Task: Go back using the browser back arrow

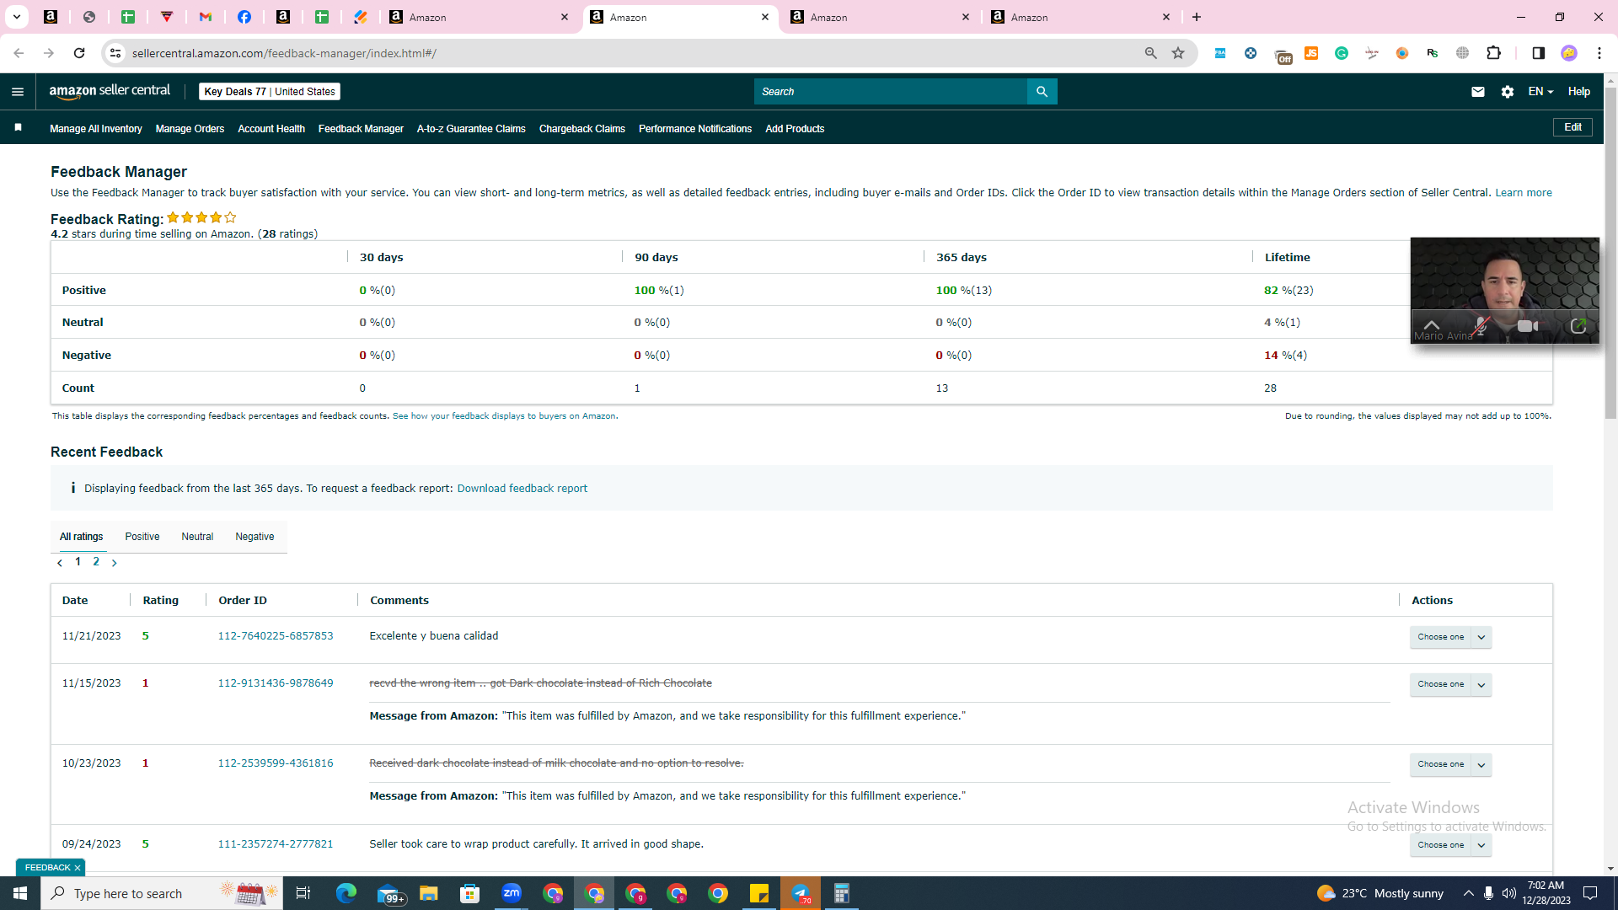Action: click(19, 53)
